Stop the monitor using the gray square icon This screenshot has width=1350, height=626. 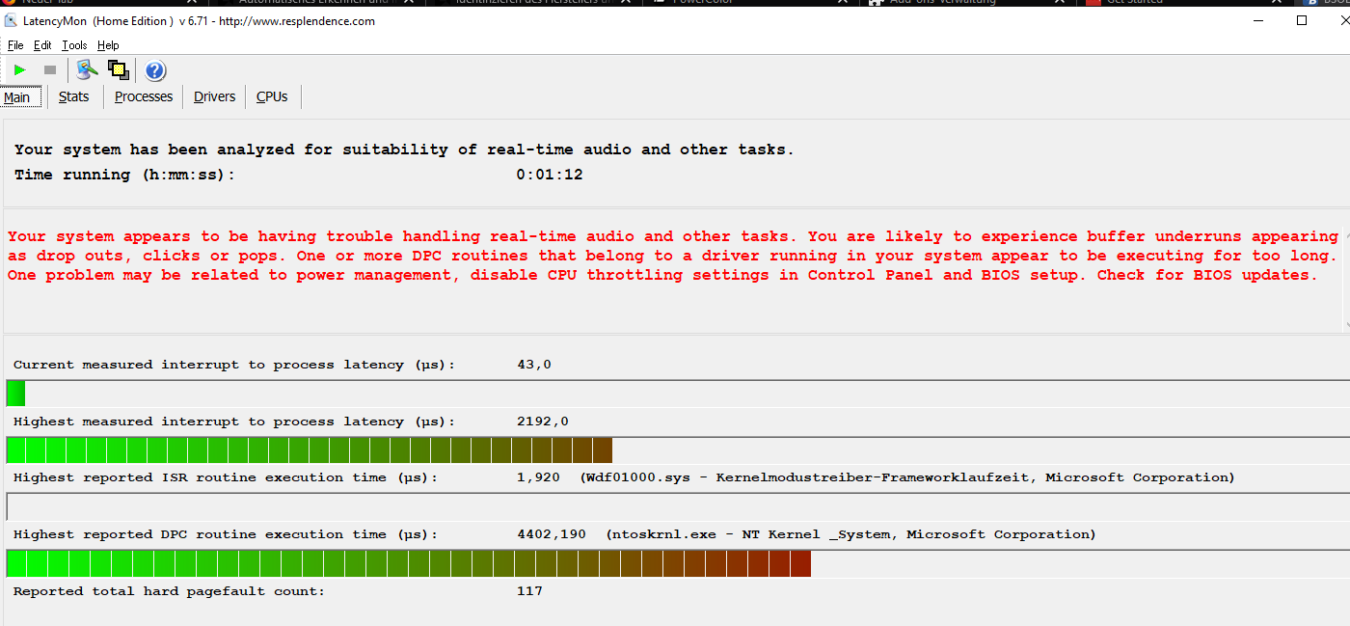[50, 70]
